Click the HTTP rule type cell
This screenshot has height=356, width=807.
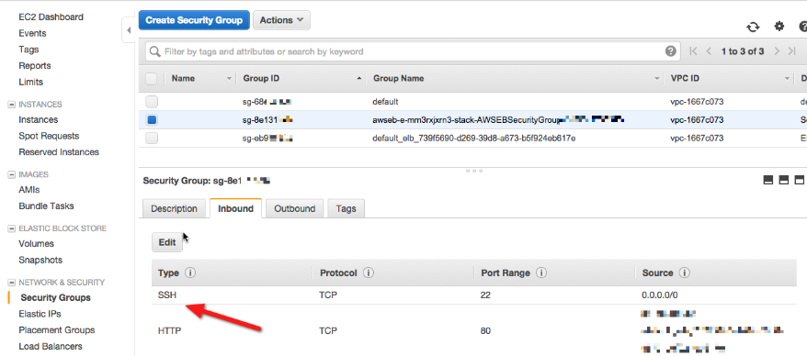click(x=169, y=331)
